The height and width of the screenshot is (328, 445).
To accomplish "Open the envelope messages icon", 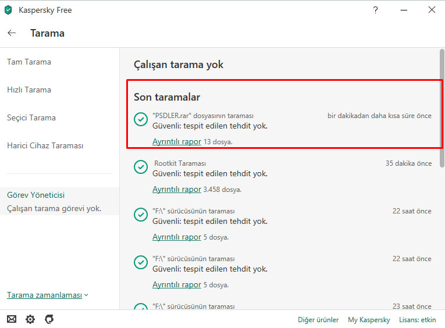I will click(x=12, y=319).
